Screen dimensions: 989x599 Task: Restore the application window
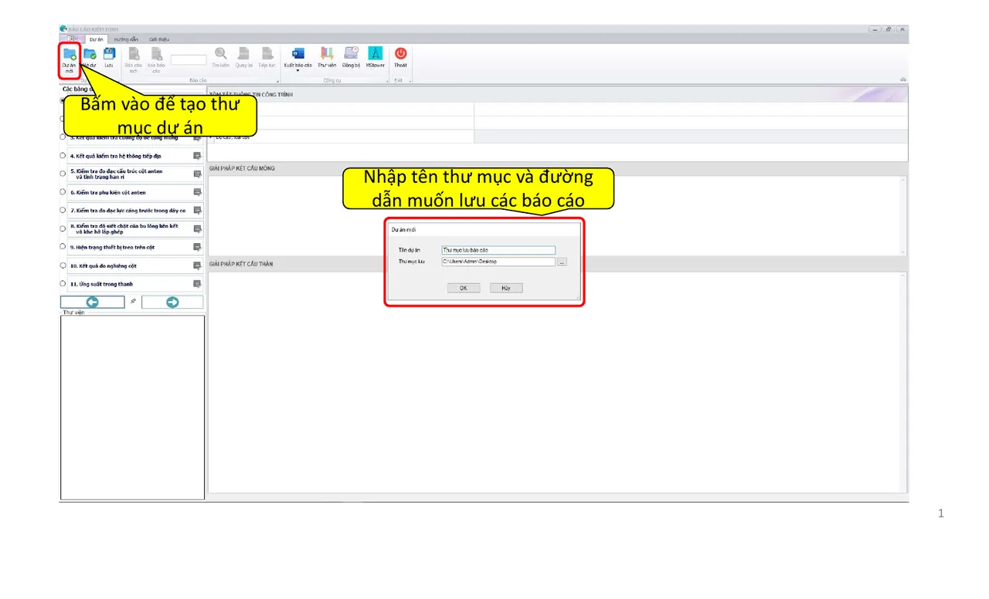click(x=889, y=29)
